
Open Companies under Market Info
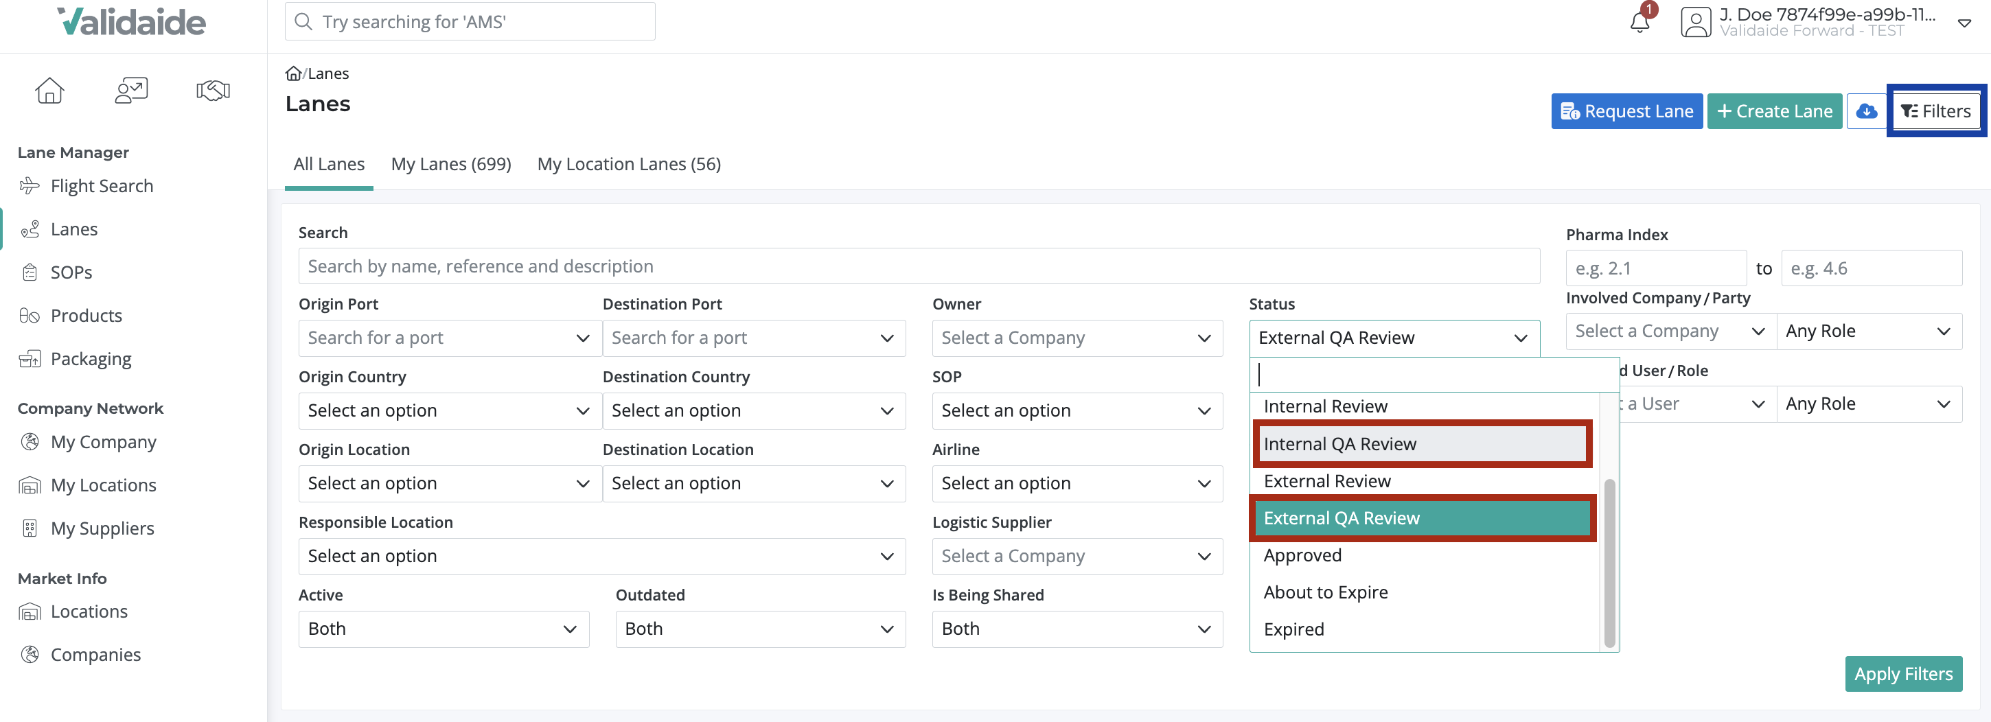tap(95, 655)
